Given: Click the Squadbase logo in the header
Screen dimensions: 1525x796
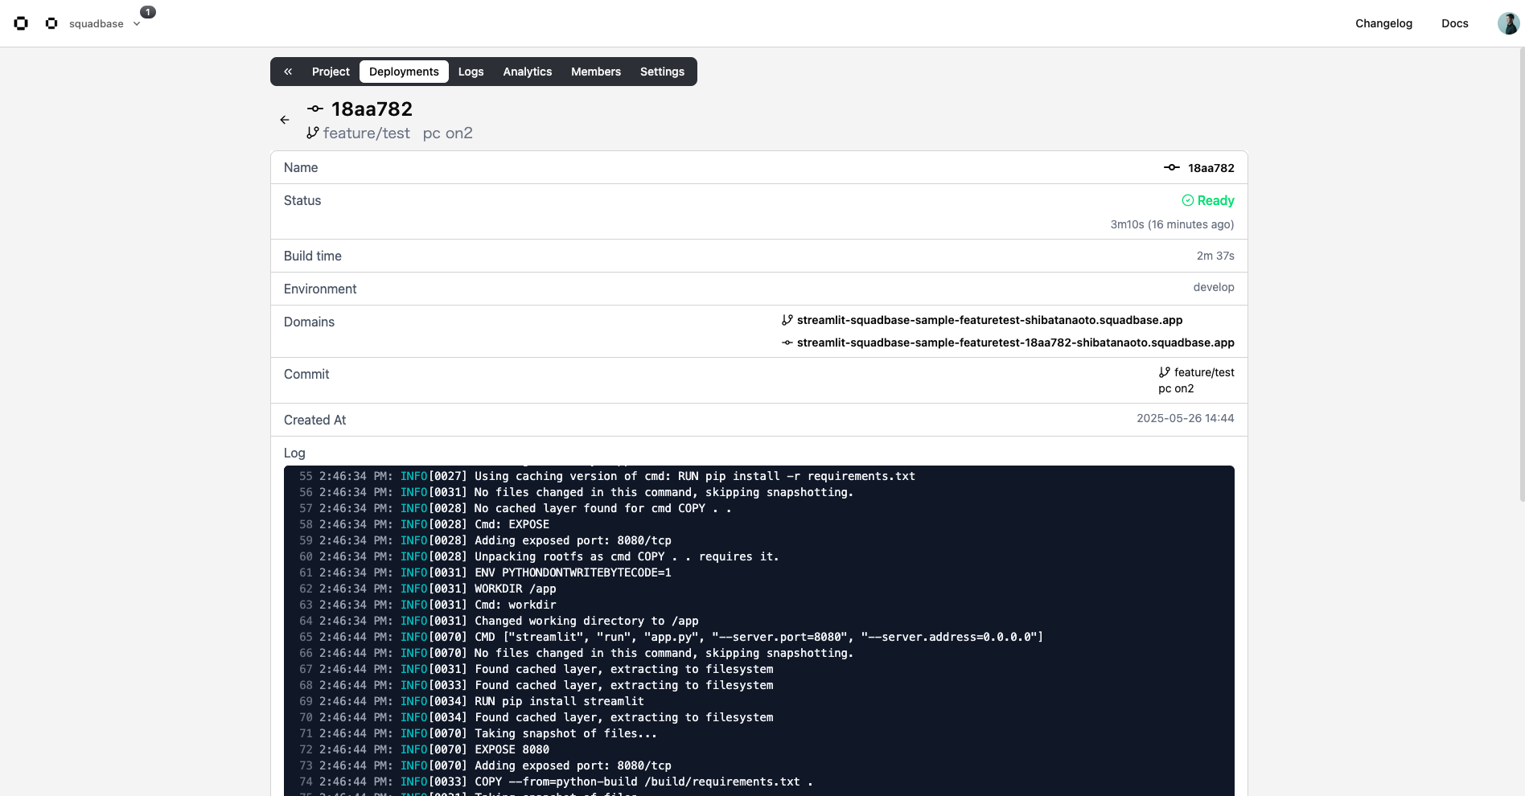Looking at the screenshot, I should [21, 23].
